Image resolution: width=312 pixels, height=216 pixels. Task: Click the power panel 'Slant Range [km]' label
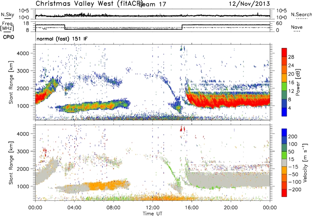tap(11, 82)
